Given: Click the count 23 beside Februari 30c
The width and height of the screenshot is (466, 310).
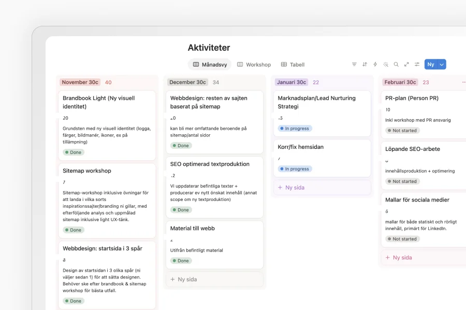Looking at the screenshot, I should (426, 82).
